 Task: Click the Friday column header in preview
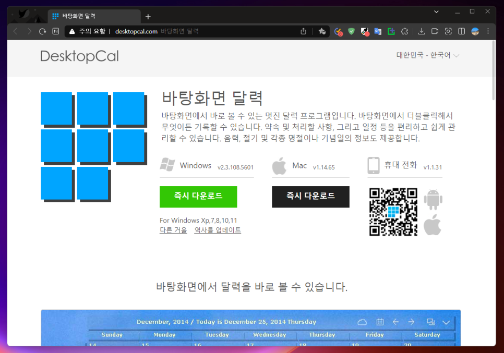coord(375,335)
